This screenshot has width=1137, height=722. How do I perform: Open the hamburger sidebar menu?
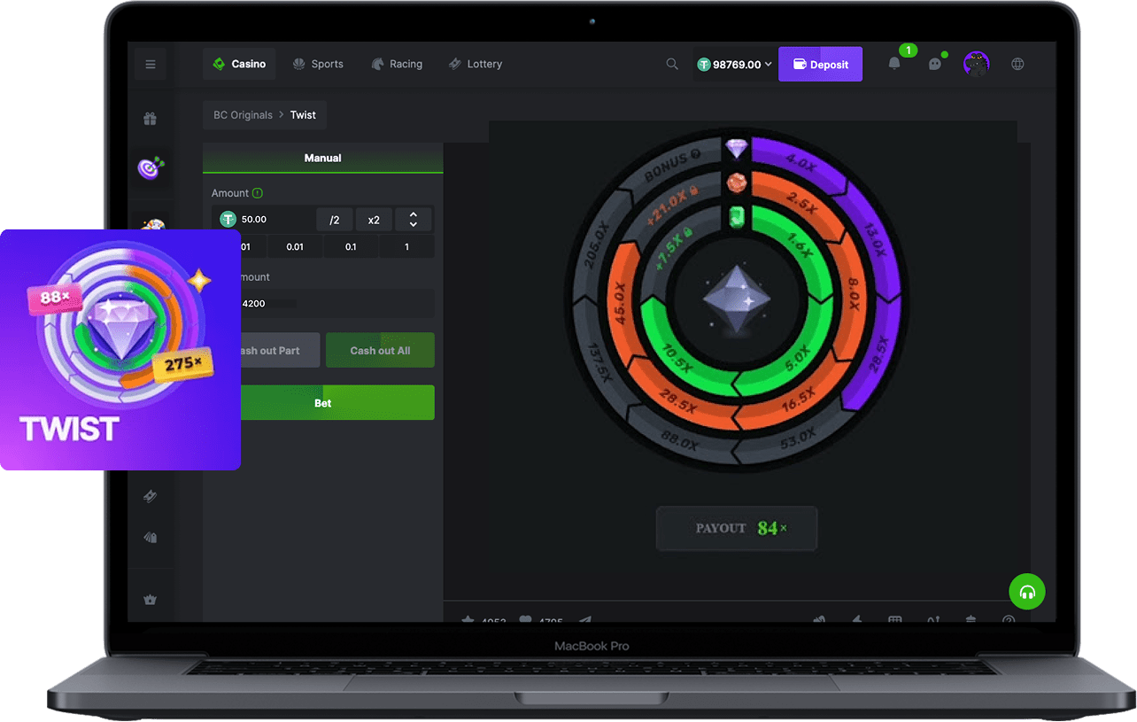point(151,65)
